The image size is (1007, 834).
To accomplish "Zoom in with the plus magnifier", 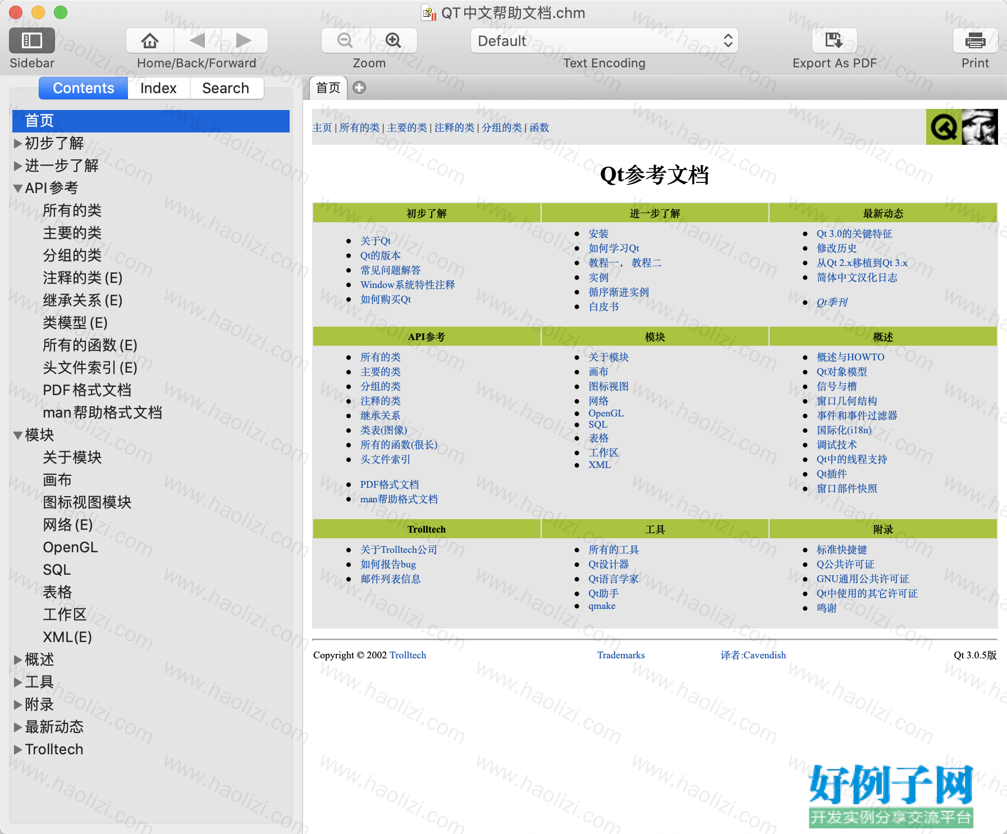I will click(393, 40).
